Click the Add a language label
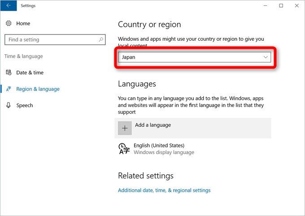Image resolution: width=305 pixels, height=216 pixels. 153,125
